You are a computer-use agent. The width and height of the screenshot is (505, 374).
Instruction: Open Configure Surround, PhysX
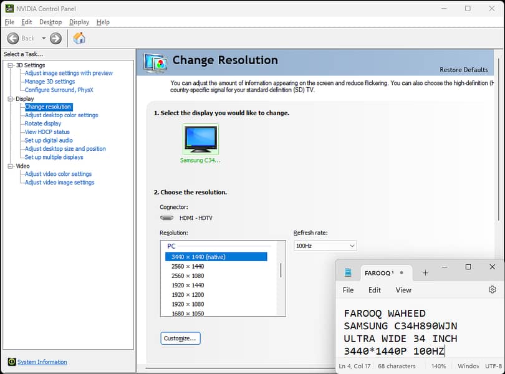(59, 90)
